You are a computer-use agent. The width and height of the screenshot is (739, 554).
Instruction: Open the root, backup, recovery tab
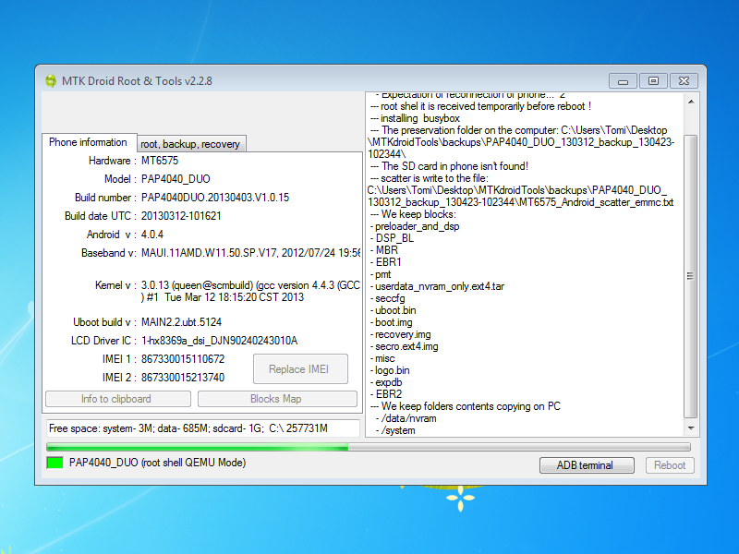tap(190, 144)
